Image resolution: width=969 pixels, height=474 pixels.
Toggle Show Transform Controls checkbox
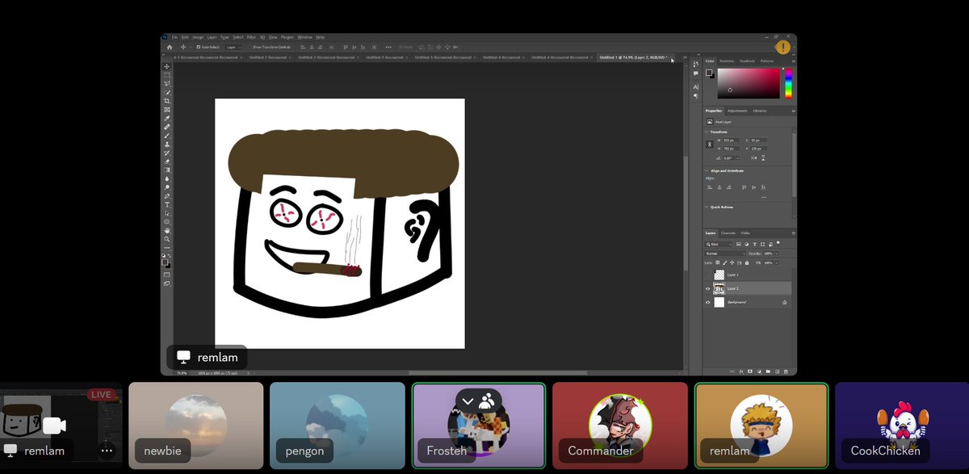(250, 47)
